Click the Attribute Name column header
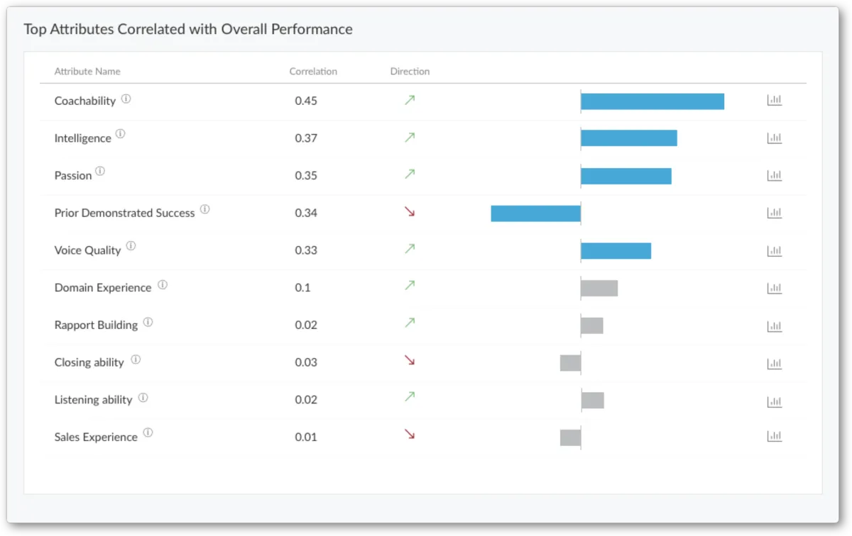 point(87,72)
